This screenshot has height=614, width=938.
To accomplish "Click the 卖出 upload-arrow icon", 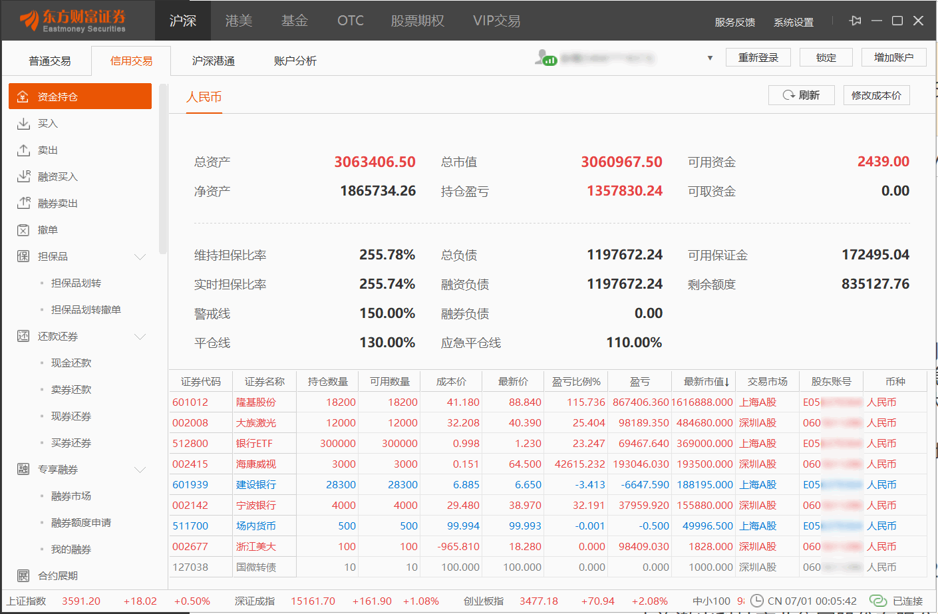I will pos(23,150).
